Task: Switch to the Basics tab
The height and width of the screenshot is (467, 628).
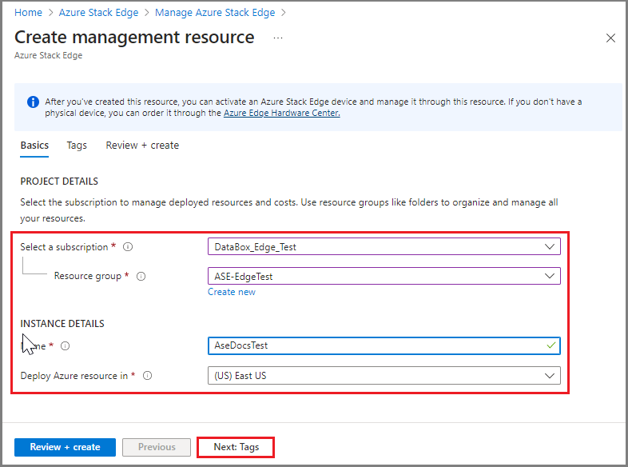Action: 34,145
